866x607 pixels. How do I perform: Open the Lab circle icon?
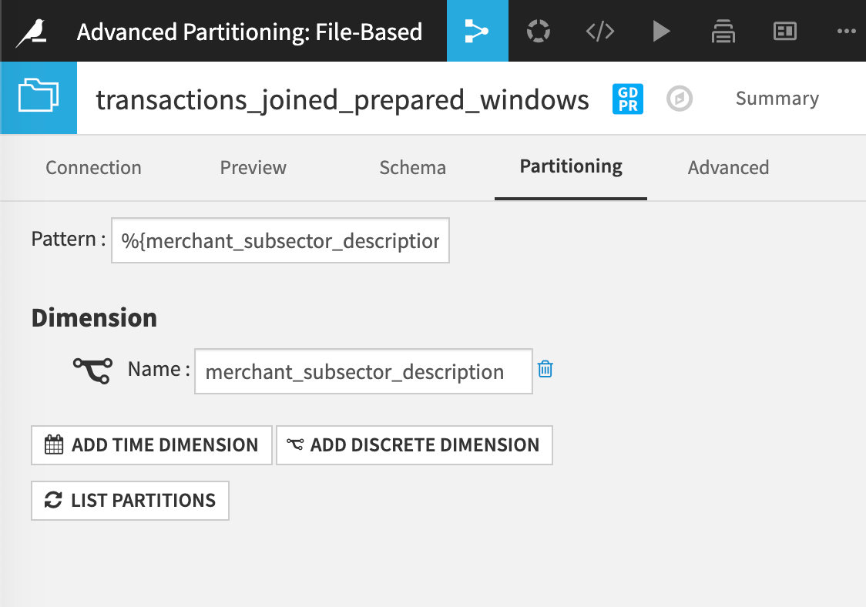point(539,31)
